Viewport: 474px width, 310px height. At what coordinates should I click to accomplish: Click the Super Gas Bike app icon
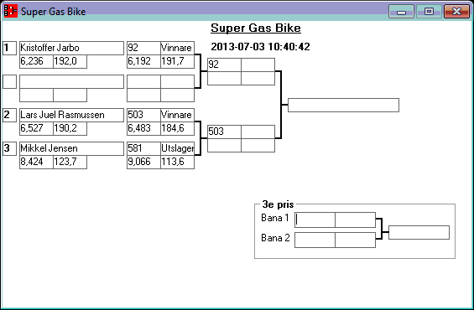(11, 11)
